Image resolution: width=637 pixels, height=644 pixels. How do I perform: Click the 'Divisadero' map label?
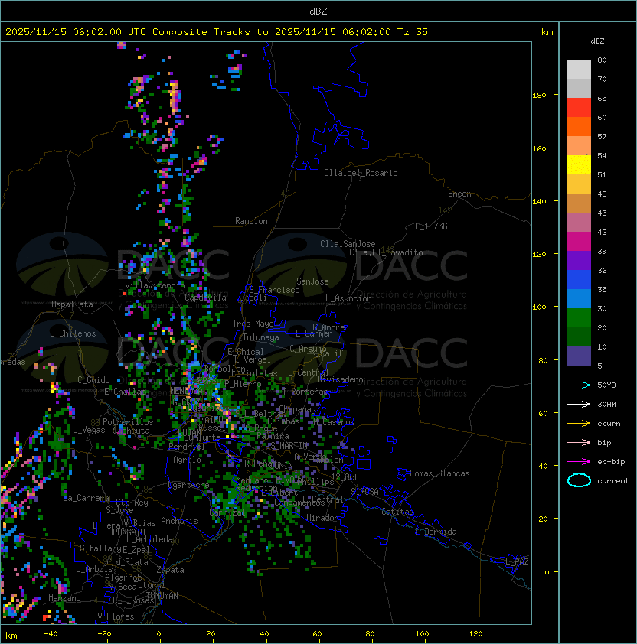(340, 379)
